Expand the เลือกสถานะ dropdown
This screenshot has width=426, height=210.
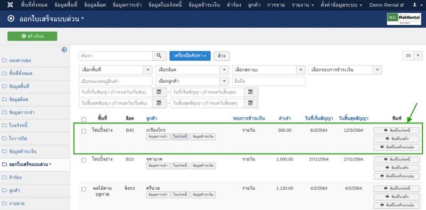(x=269, y=70)
